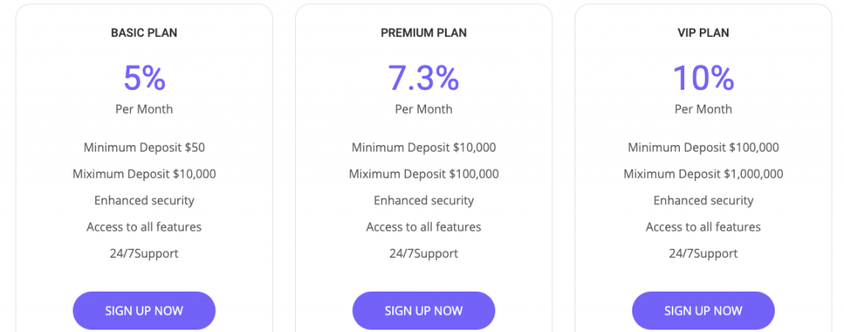The width and height of the screenshot is (844, 332).
Task: Click 24/7Support line in VIP card
Action: (x=704, y=254)
